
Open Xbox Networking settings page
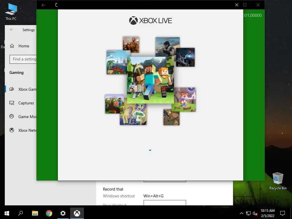coord(21,130)
